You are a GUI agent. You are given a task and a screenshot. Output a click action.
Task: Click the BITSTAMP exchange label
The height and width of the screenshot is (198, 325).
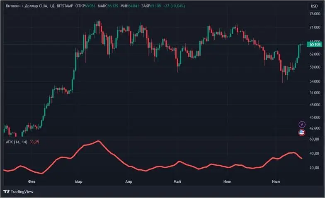[65, 6]
